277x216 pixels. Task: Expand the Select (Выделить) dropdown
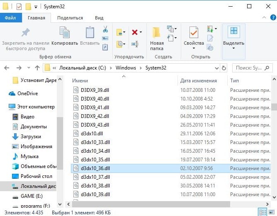pos(233,48)
